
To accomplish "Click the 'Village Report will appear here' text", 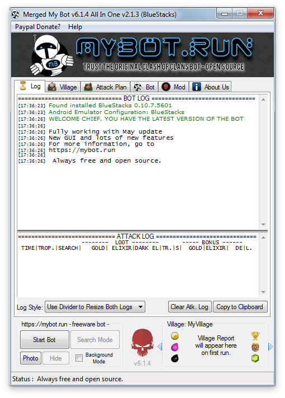I will [216, 345].
